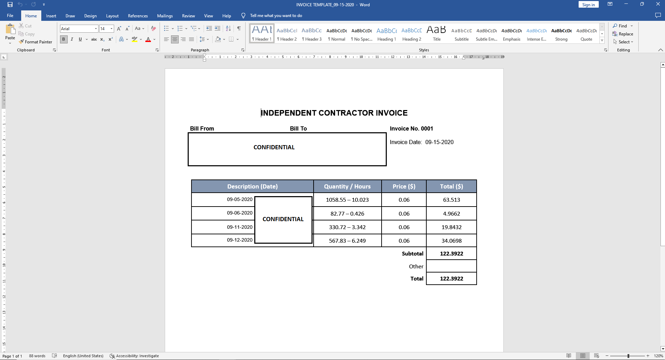Open the Select dropdown in Editing
665x360 pixels.
623,42
